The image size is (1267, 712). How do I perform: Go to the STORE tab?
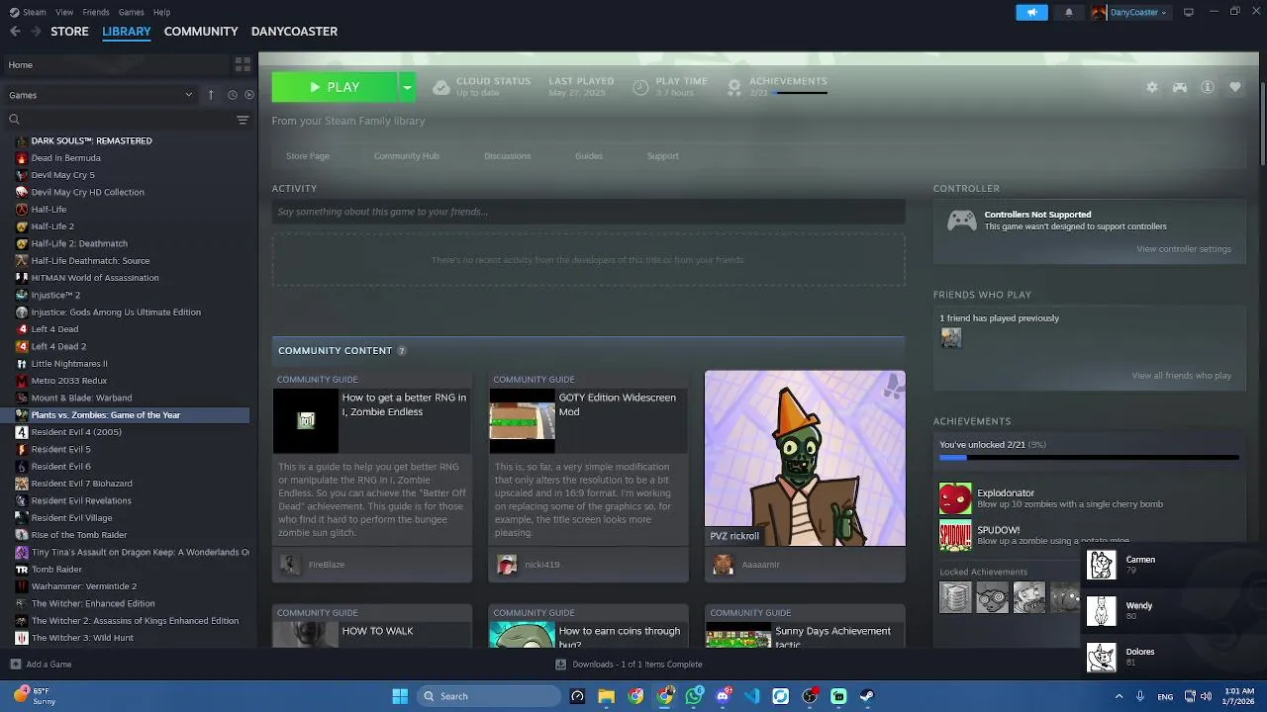(69, 32)
